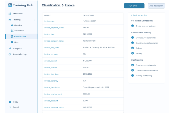Click the Slots puzzle icon

(x=12, y=42)
